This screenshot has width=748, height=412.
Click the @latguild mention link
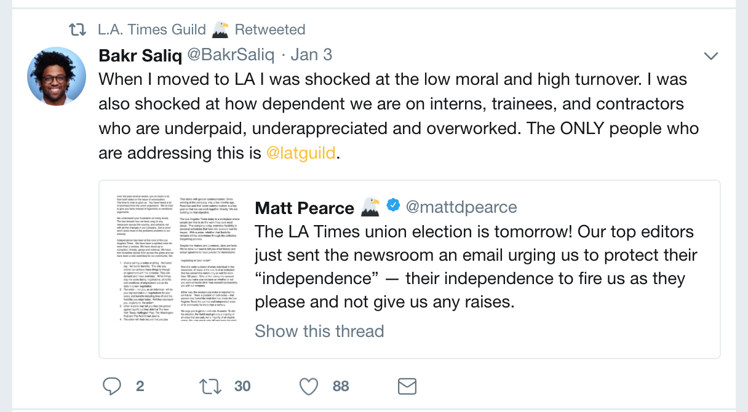pyautogui.click(x=301, y=153)
